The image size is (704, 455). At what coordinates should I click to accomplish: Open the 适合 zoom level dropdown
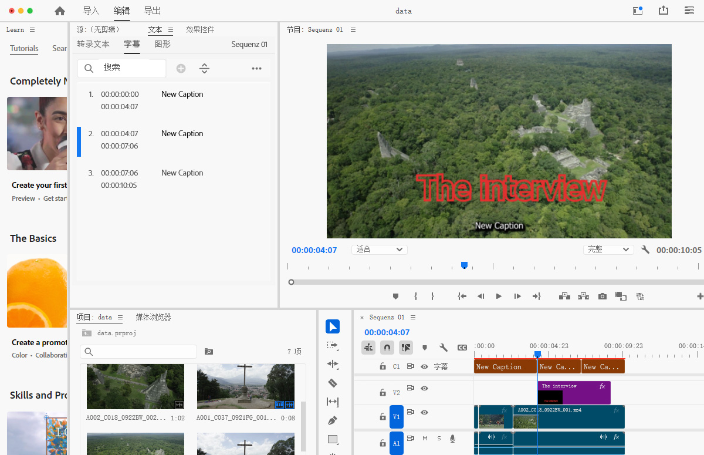380,250
